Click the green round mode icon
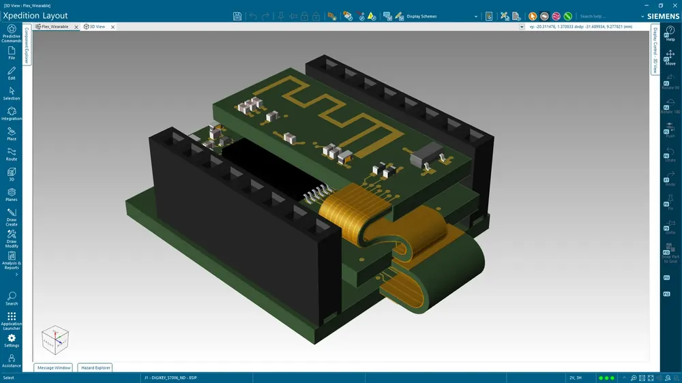 (567, 16)
